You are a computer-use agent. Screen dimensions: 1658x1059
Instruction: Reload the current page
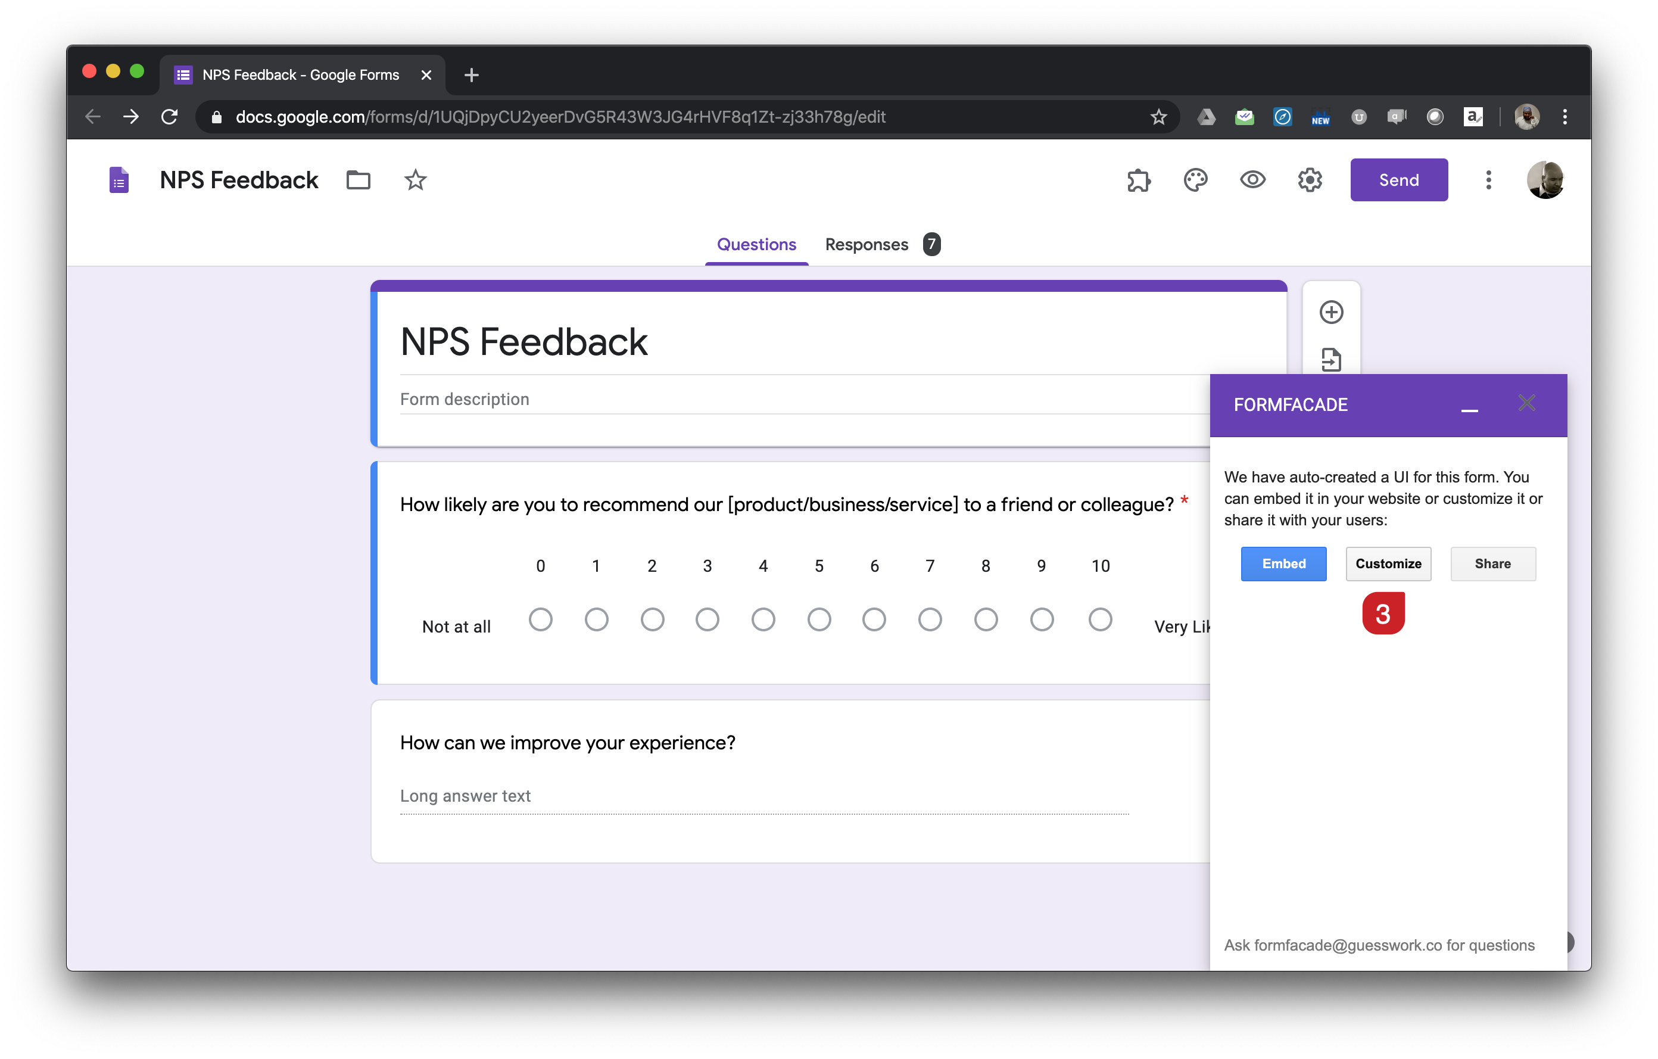pos(169,116)
